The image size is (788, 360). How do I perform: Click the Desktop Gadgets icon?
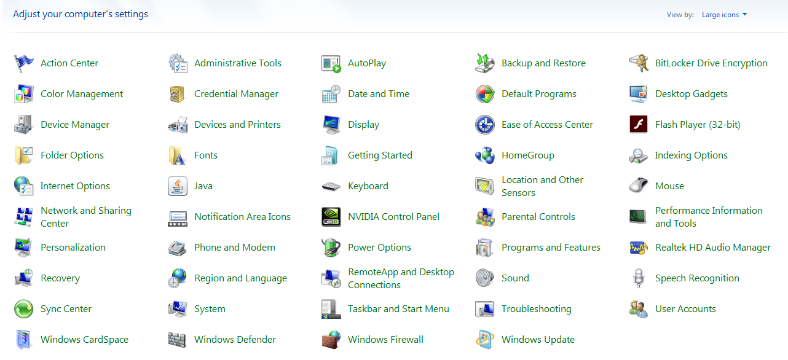point(639,94)
